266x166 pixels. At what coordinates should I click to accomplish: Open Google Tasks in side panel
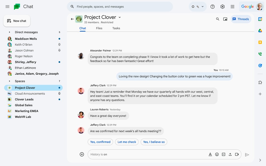click(x=260, y=66)
